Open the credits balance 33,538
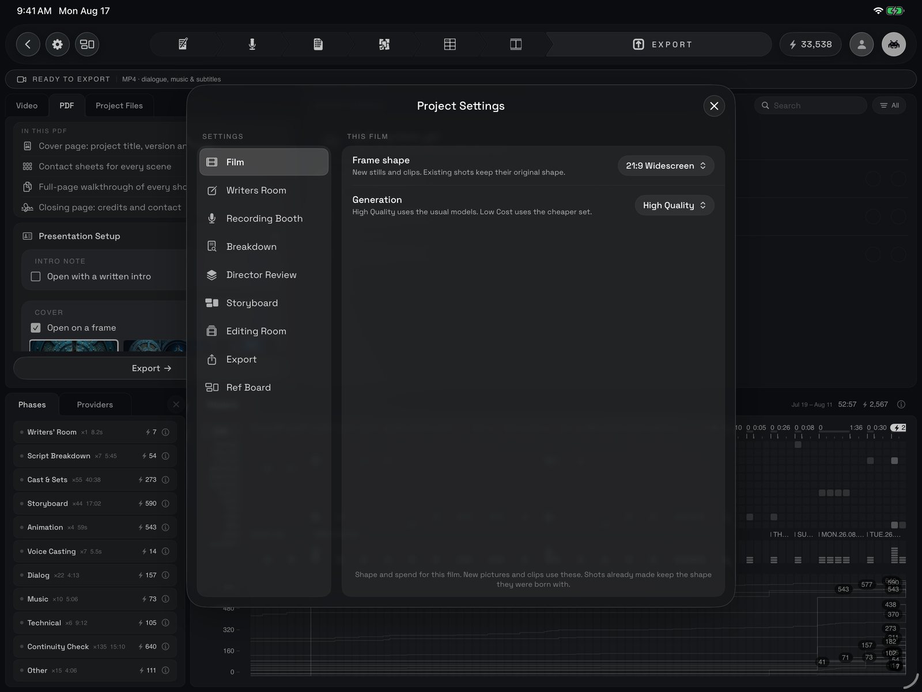This screenshot has width=922, height=692. [x=810, y=44]
